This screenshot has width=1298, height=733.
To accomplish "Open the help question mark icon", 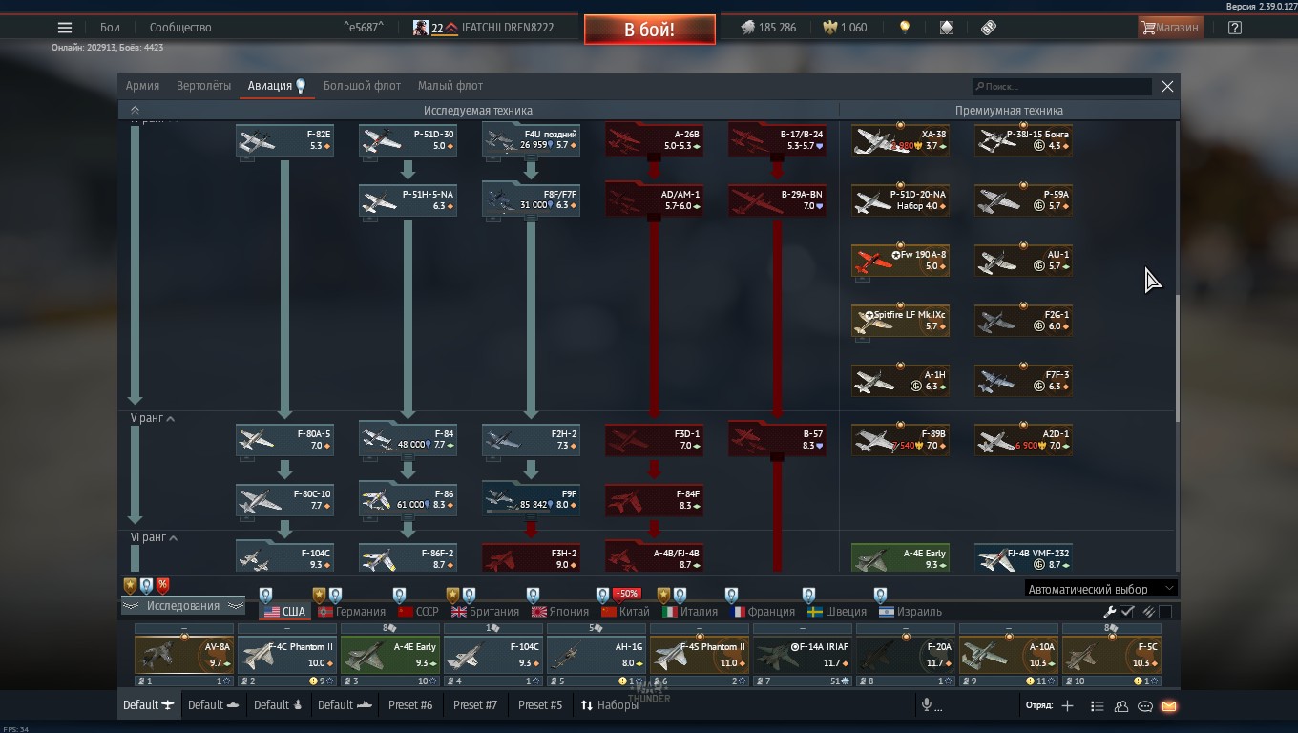I will 1235,28.
